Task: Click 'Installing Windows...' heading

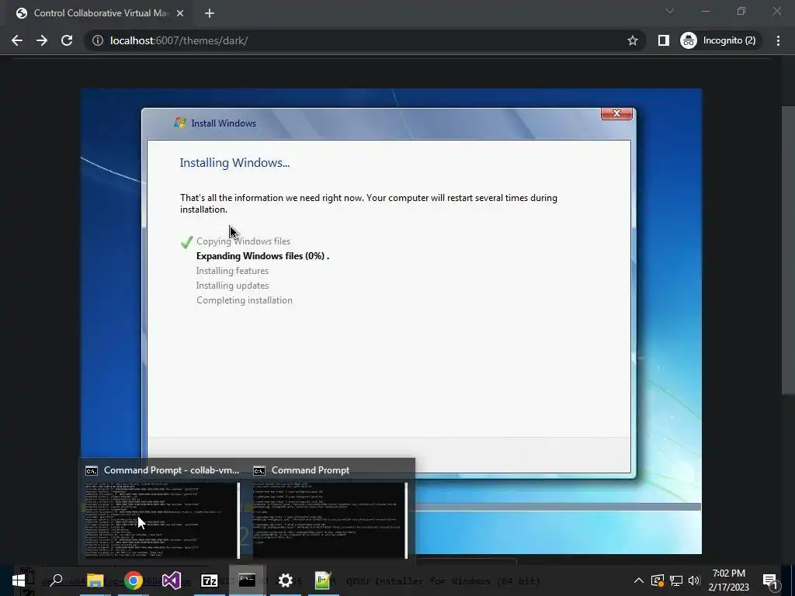Action: click(x=234, y=163)
